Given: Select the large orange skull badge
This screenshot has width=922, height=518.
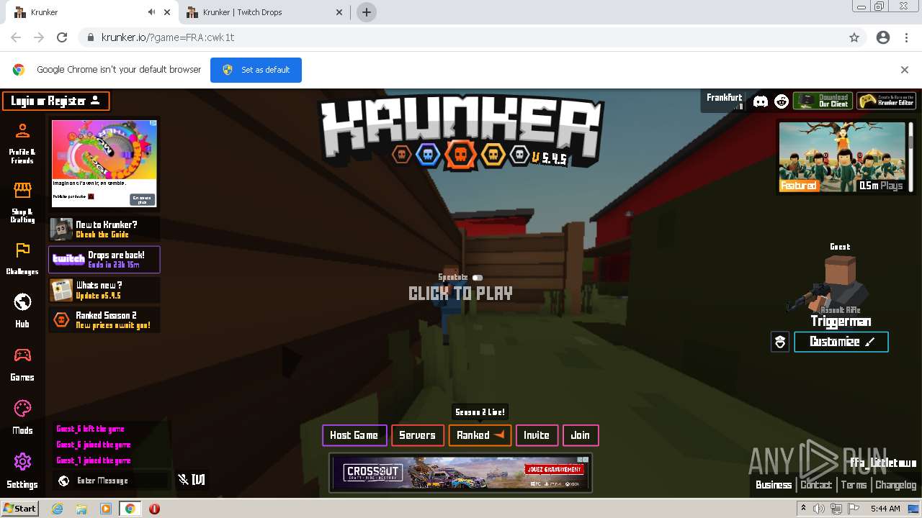Looking at the screenshot, I should [460, 155].
